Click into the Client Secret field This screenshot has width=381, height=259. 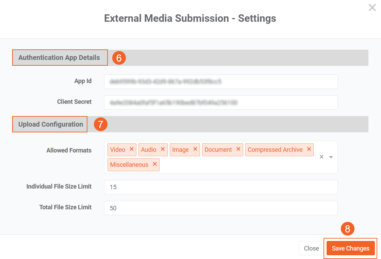220,102
